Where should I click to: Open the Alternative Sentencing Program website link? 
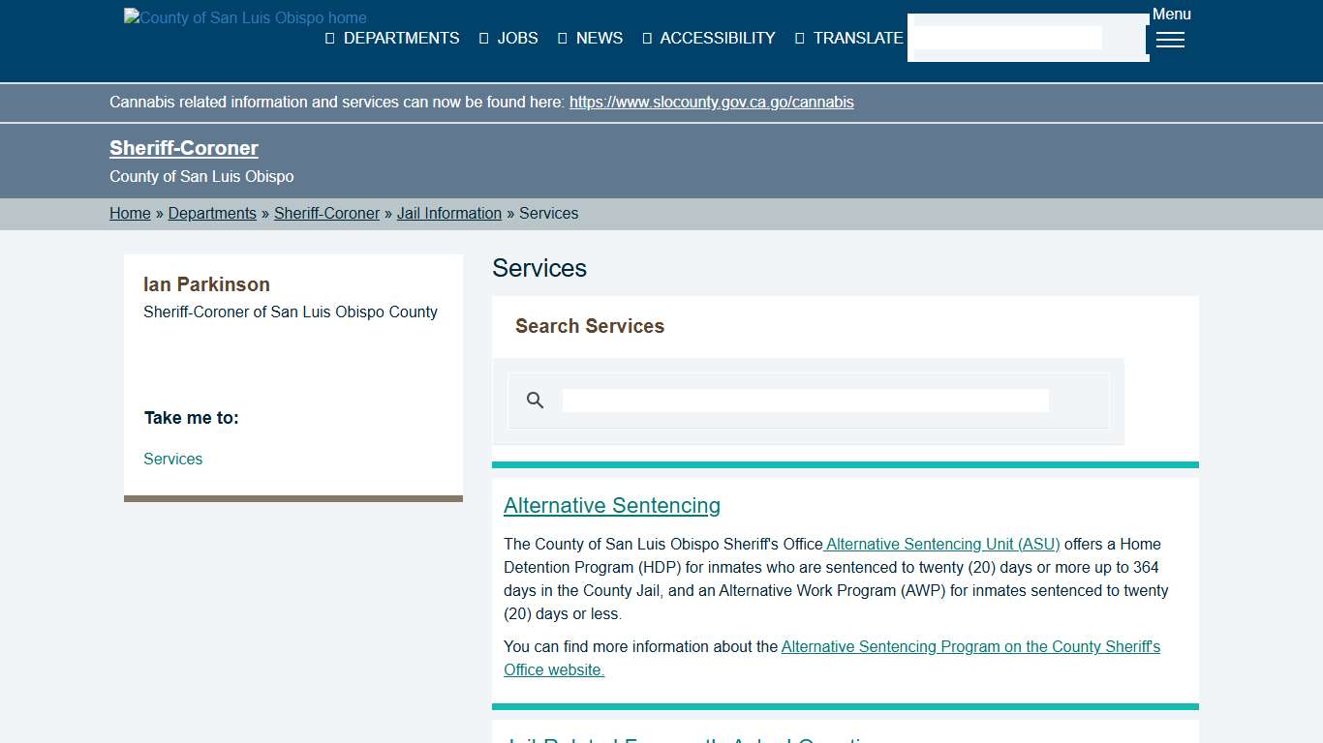pos(969,646)
